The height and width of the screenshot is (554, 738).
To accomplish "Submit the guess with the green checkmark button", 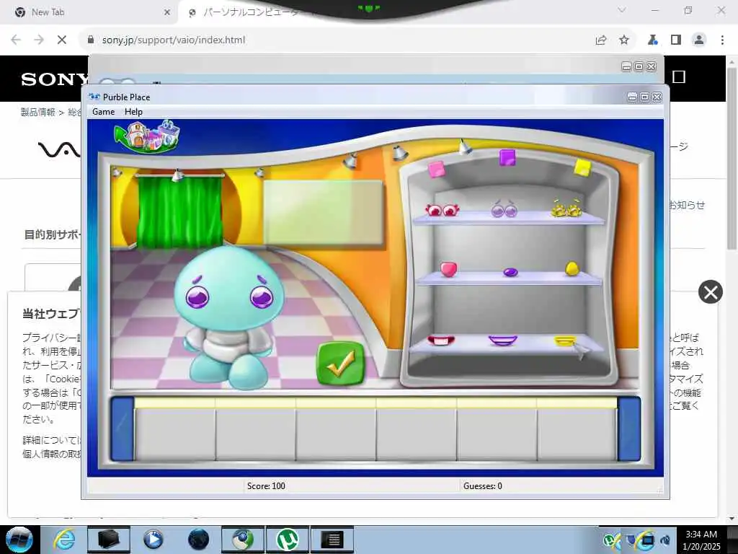I will pyautogui.click(x=341, y=364).
